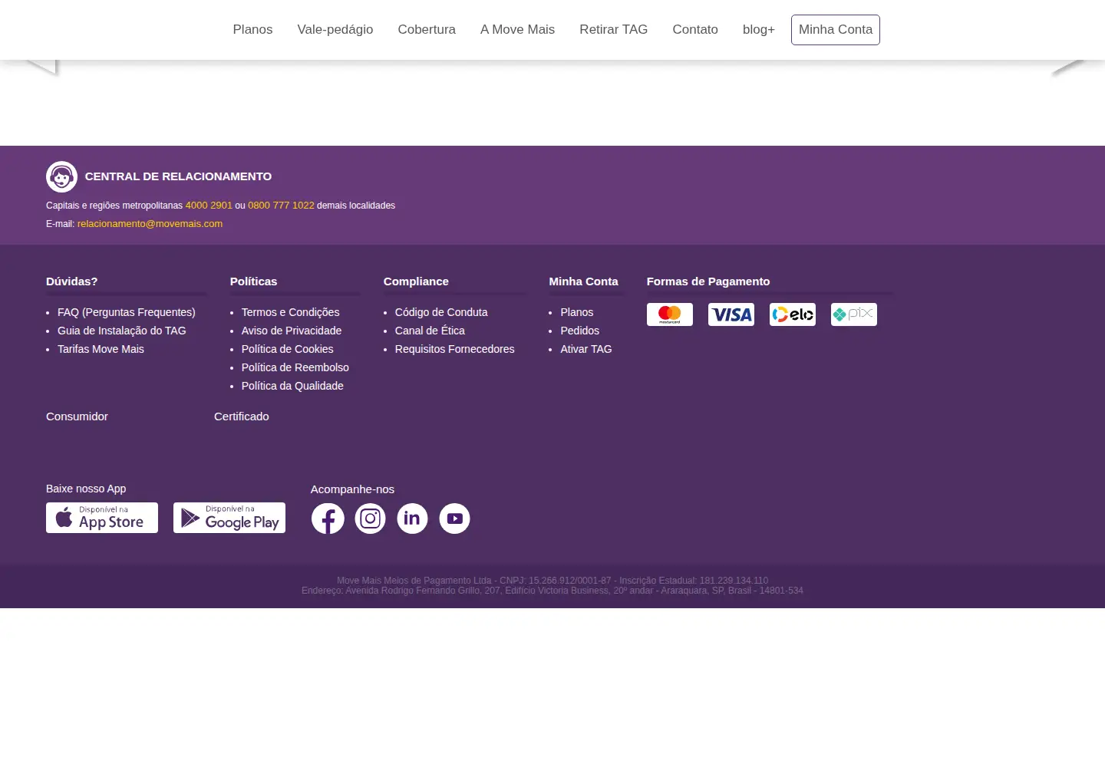Open Termos e Condições link
Screen dimensions: 1105x767
[x=290, y=312]
